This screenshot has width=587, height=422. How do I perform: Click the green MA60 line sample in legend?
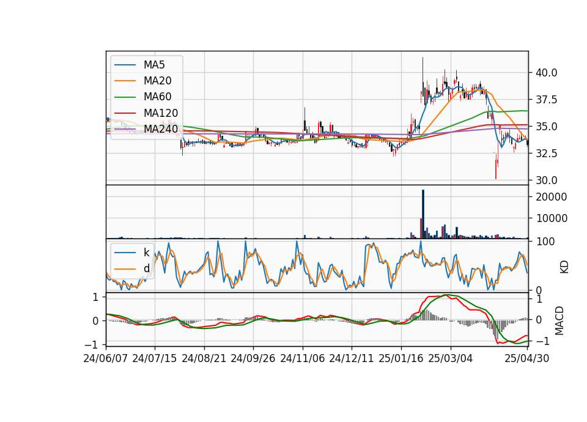click(125, 97)
